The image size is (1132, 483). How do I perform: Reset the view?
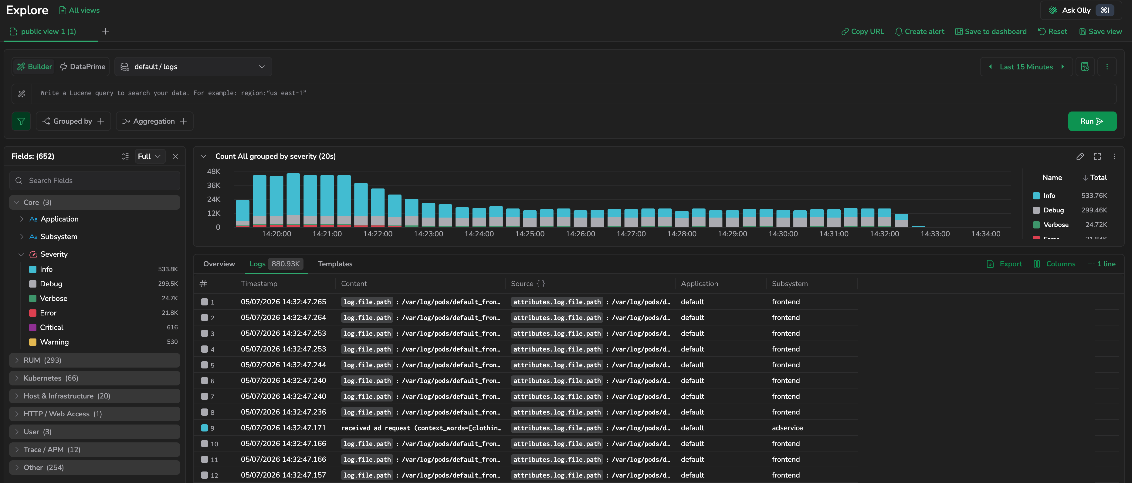coord(1052,32)
